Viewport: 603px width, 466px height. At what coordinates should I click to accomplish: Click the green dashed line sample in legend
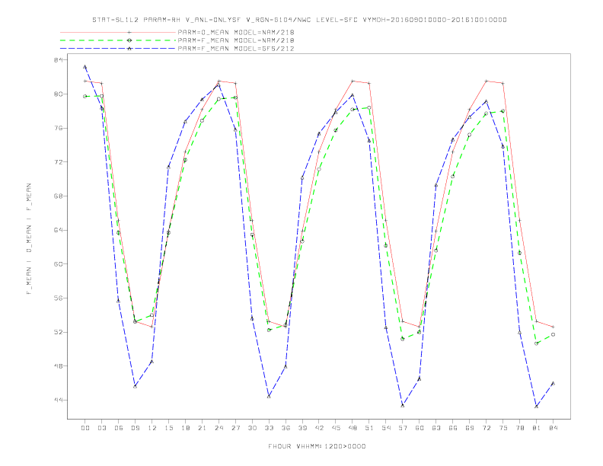point(118,40)
